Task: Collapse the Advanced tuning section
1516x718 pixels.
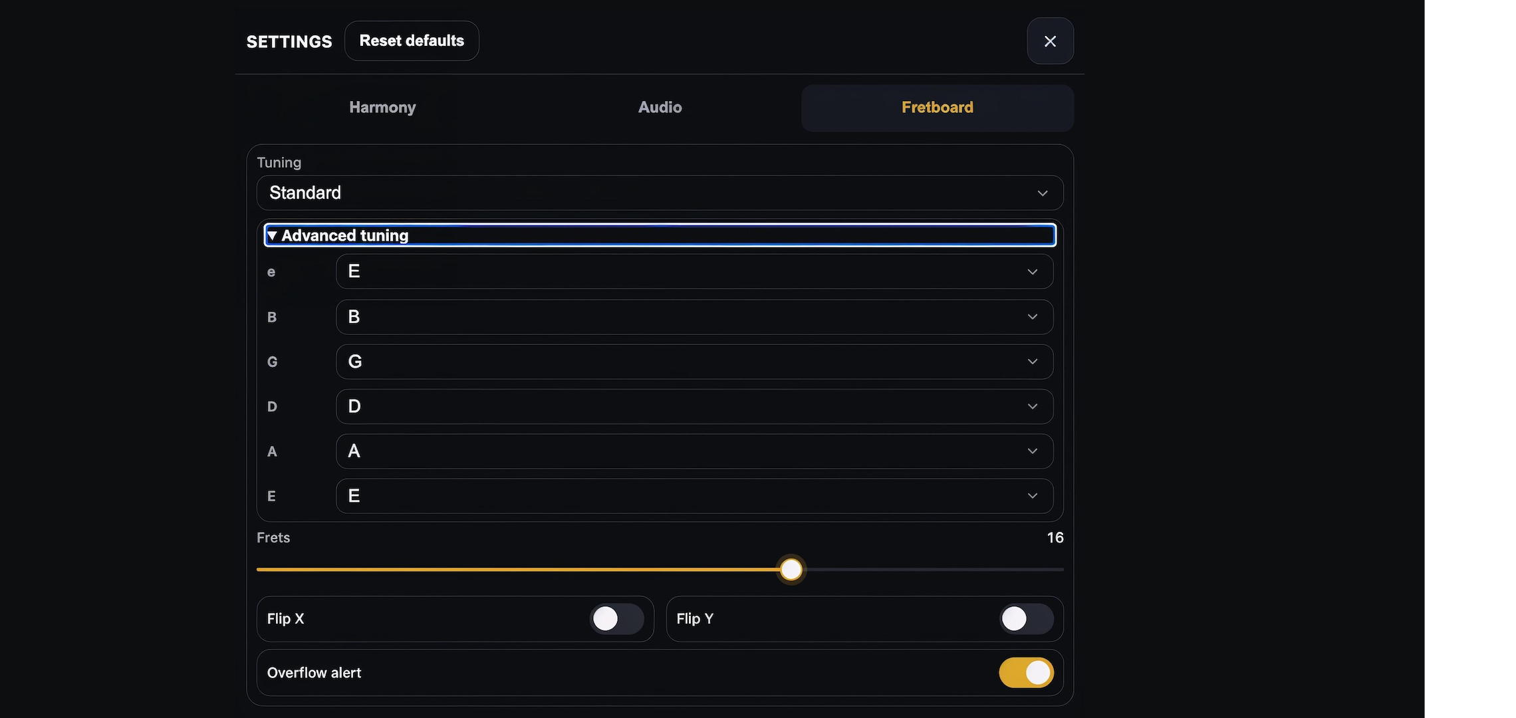Action: (660, 235)
